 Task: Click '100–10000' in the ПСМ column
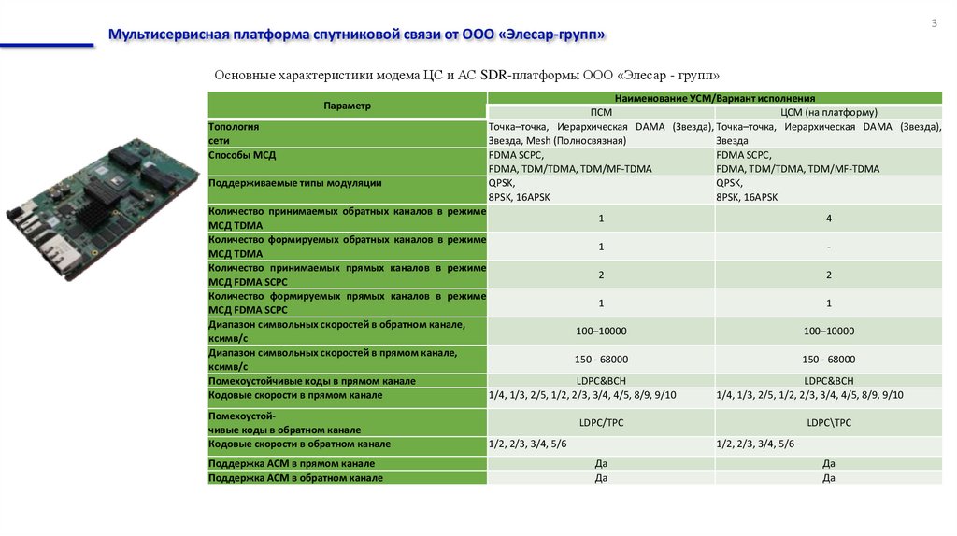point(601,331)
